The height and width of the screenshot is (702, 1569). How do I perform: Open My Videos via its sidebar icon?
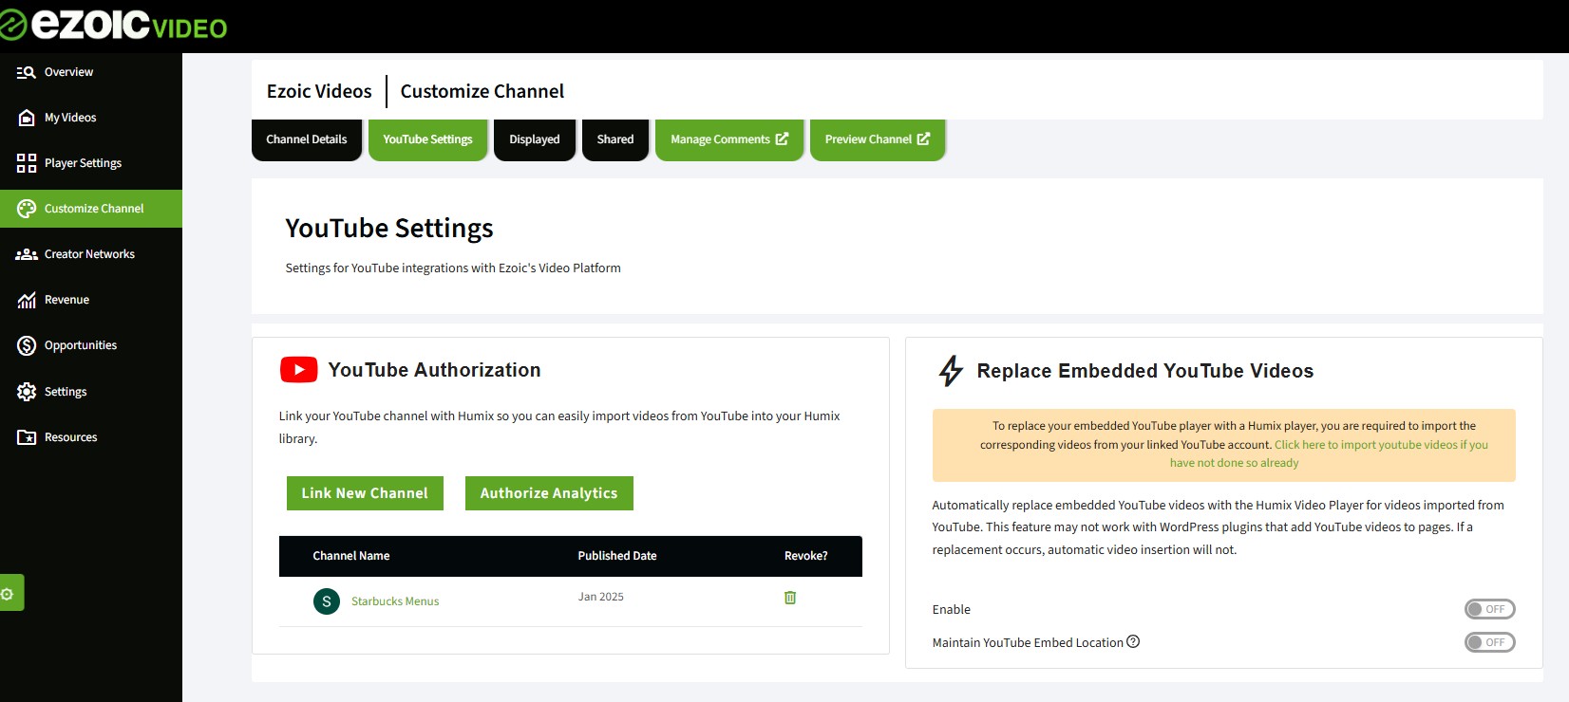27,118
